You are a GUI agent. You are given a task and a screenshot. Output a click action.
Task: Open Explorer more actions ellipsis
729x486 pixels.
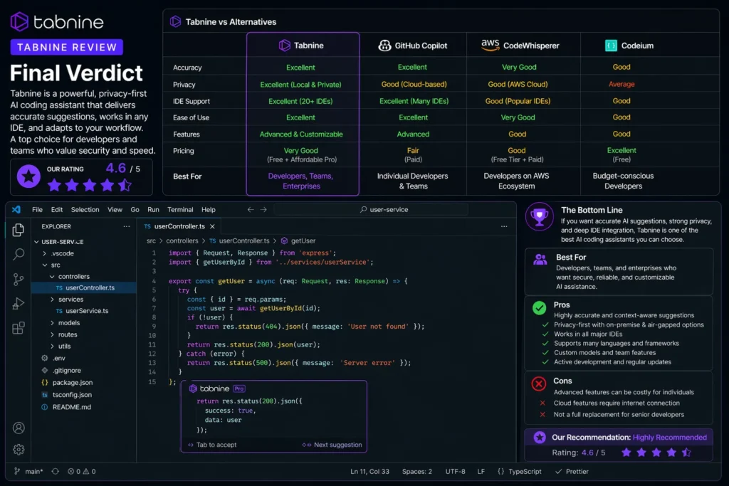pyautogui.click(x=127, y=226)
